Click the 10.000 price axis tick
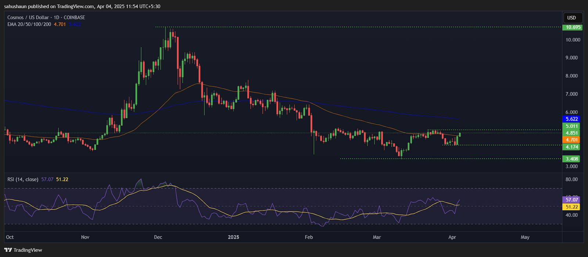 (x=573, y=40)
